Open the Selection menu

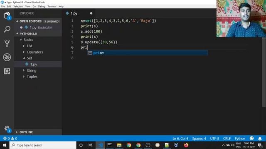coord(18,7)
